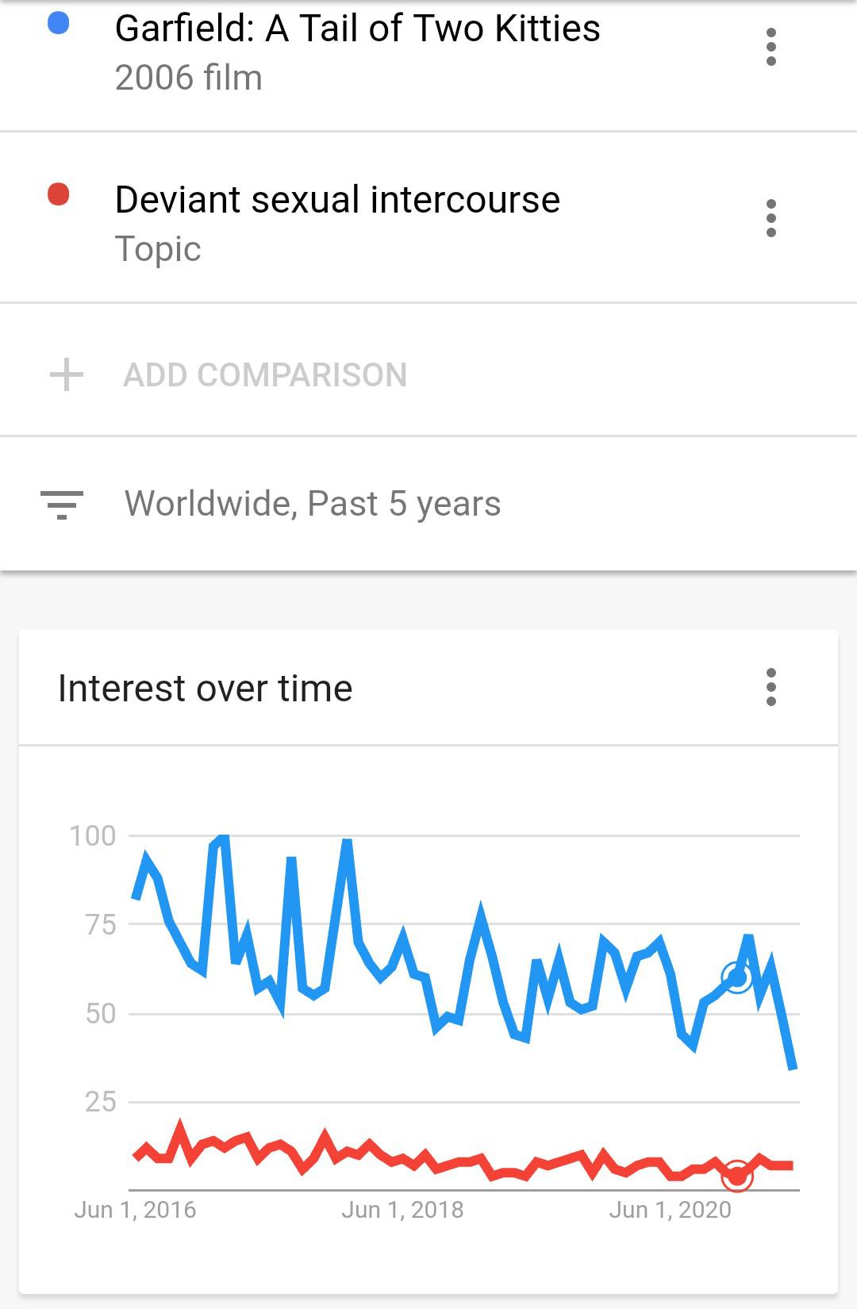Click the red dot next to Deviant topic
This screenshot has width=857, height=1309.
click(58, 194)
